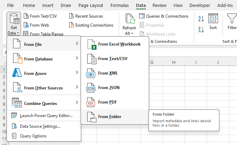Choose From Excel Workbook
Image resolution: width=237 pixels, height=145 pixels.
[115, 44]
